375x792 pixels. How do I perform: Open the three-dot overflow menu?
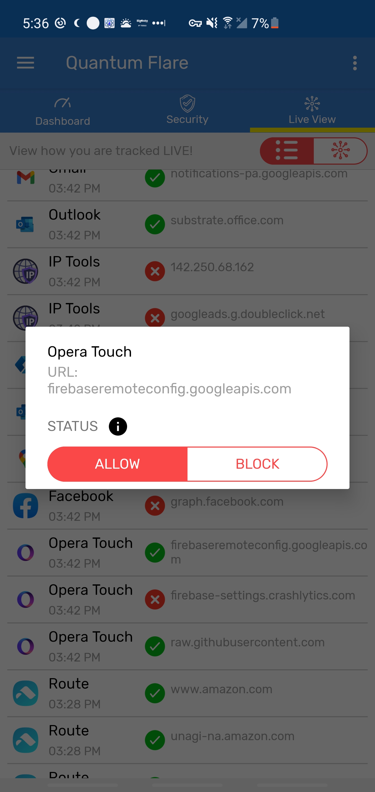pyautogui.click(x=355, y=63)
